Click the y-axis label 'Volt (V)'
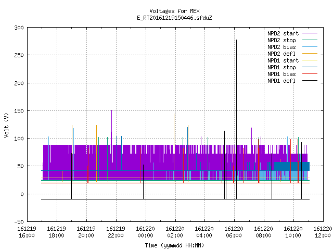This screenshot has height=250, width=333. [6, 125]
